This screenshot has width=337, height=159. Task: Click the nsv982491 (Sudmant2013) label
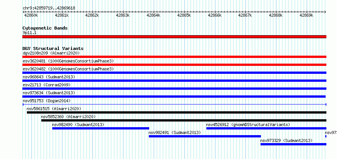175,132
